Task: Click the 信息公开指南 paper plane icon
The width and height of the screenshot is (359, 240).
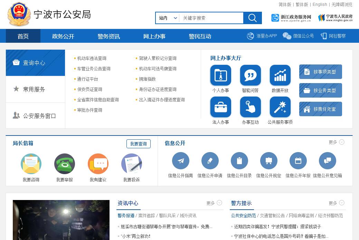Action: [181, 161]
